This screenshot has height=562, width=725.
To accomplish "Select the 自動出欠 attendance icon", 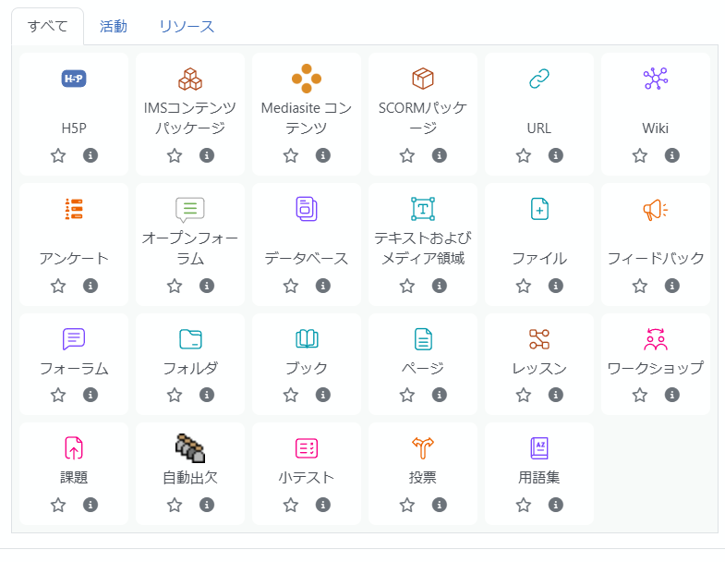I will (190, 448).
